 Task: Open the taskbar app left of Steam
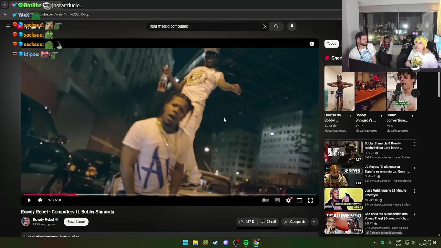tap(205, 242)
